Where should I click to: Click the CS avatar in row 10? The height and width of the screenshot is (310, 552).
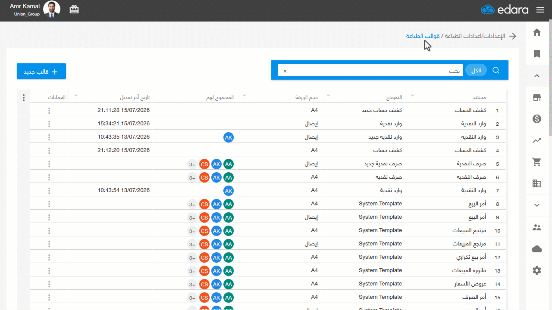click(204, 231)
